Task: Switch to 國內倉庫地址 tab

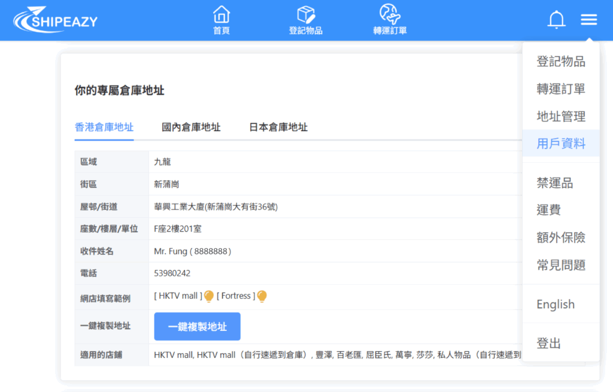Action: pos(191,127)
